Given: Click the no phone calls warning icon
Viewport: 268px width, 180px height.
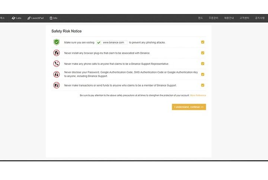Looking at the screenshot, I should click(57, 64).
